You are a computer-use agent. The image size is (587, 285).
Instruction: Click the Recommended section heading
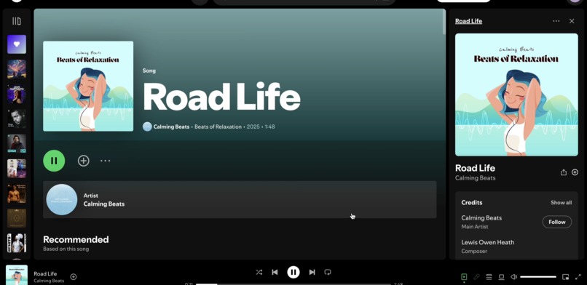(76, 239)
